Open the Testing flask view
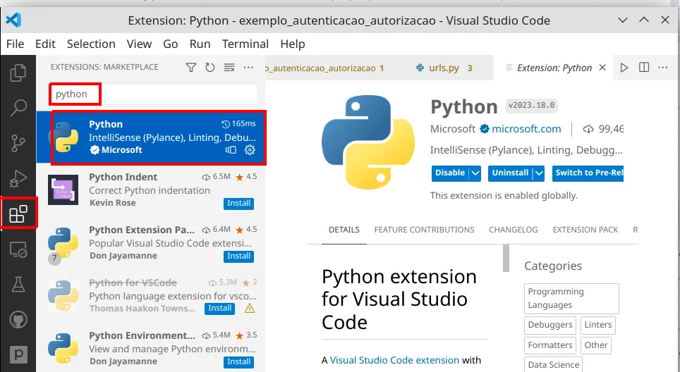 click(18, 285)
